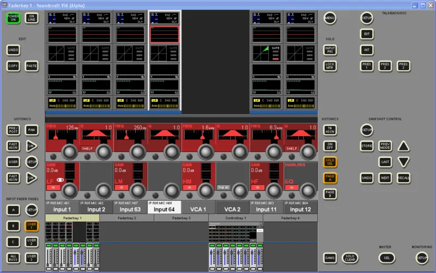Open Talkback/Osc SETUP button

(x=367, y=18)
